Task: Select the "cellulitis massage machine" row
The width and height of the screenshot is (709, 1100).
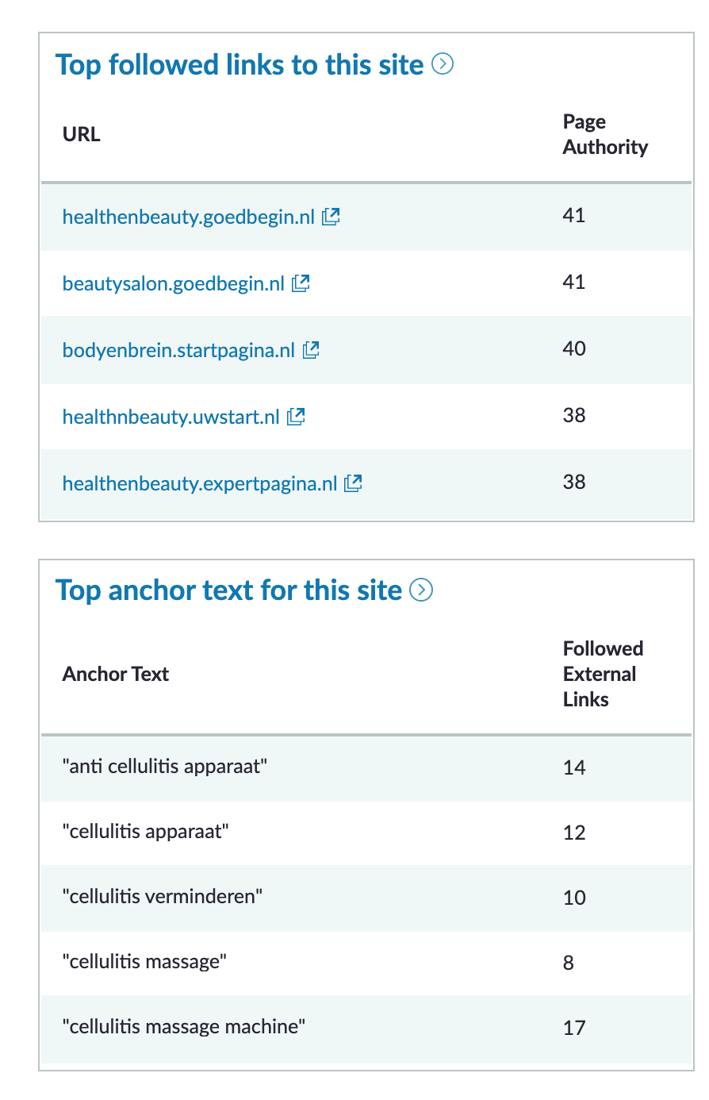Action: pos(366,1028)
